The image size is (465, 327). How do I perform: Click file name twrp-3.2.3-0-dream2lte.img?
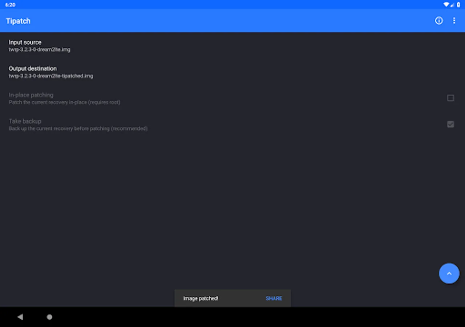pos(40,49)
